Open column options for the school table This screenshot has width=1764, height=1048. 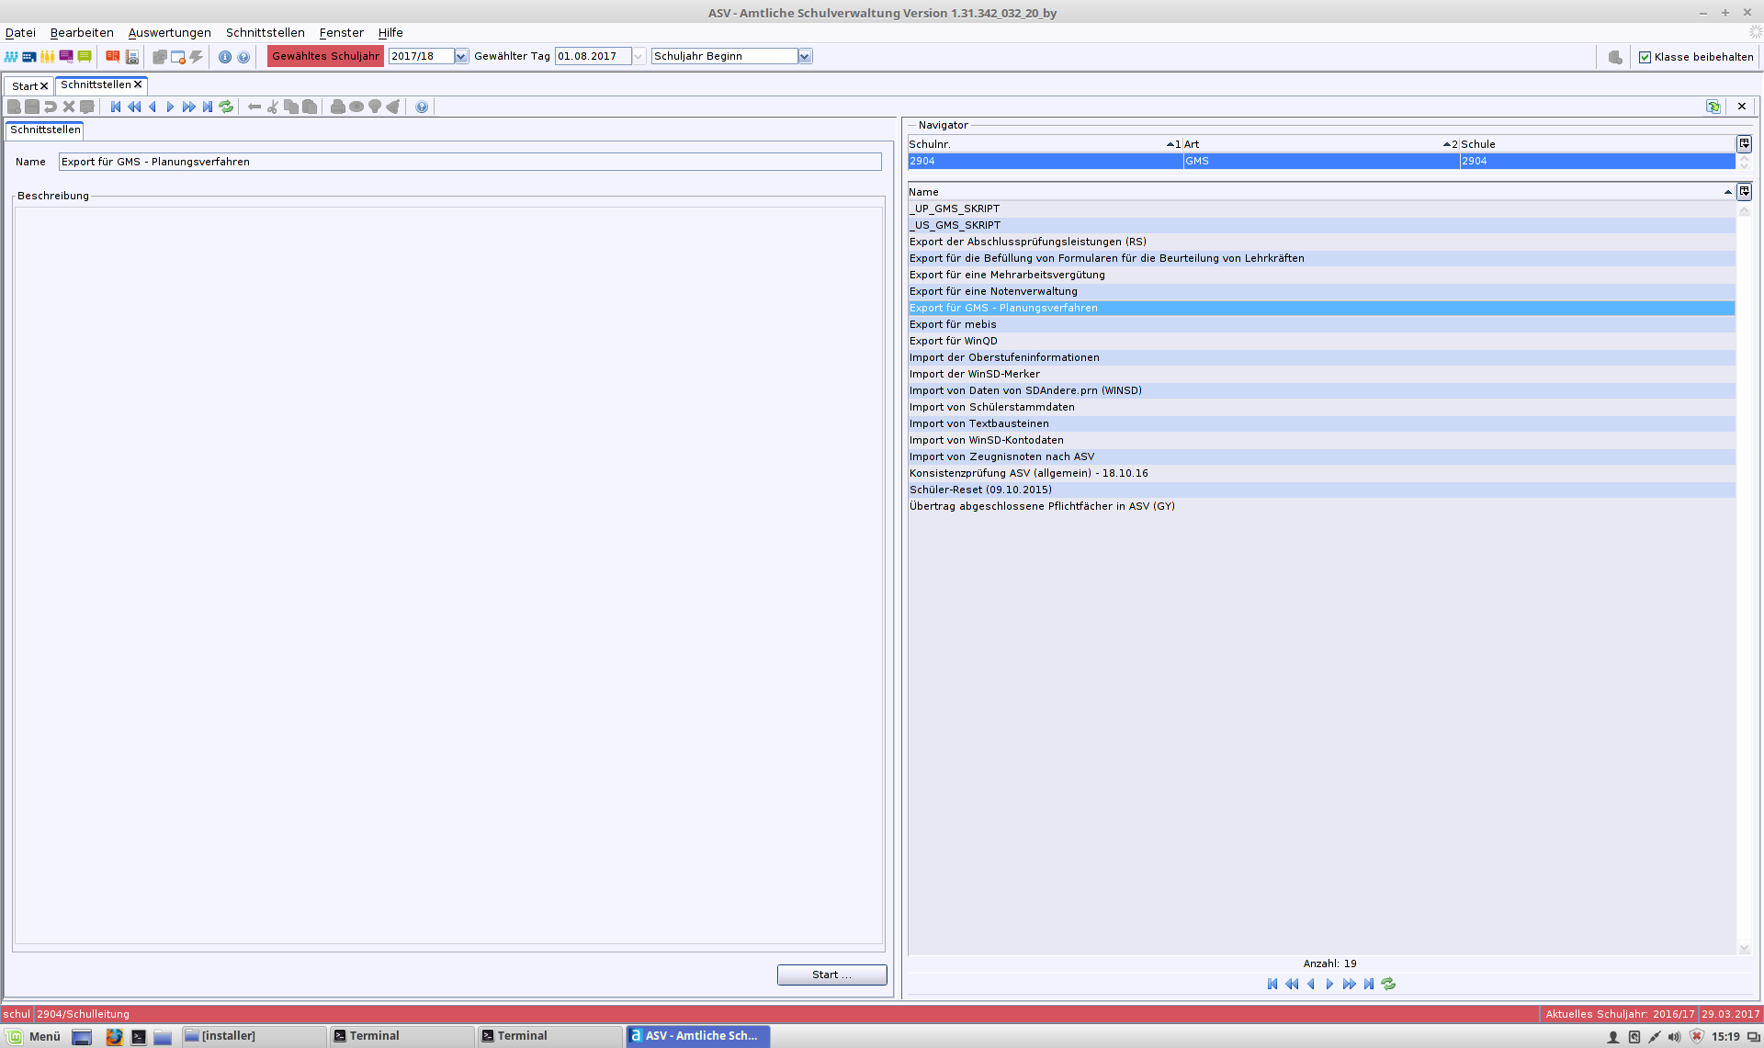(1744, 143)
